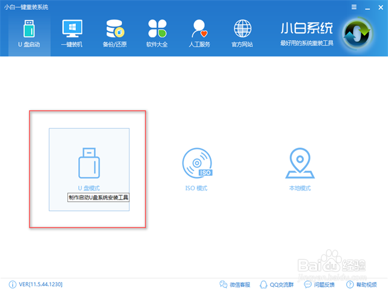Screen dimensions: 388x291
Task: Open 人工服务 section
Action: point(199,34)
